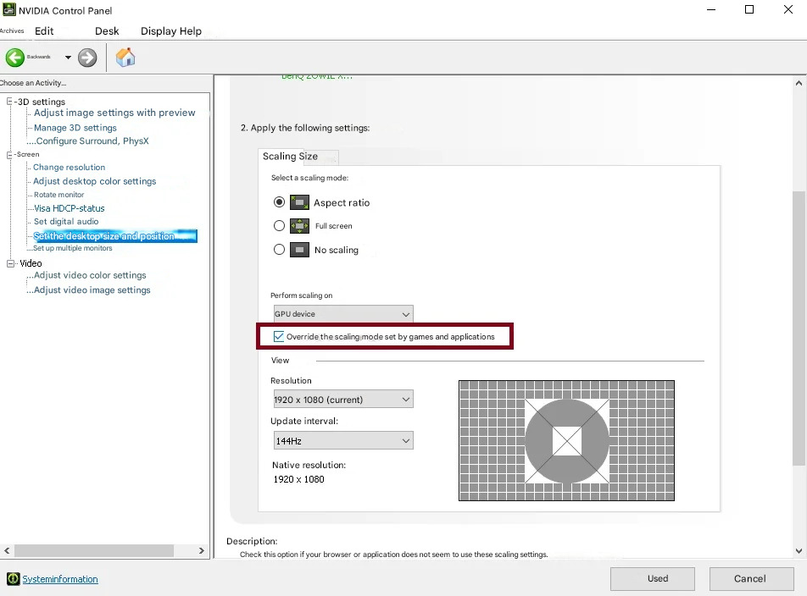Select the Full screen radio button
This screenshot has width=807, height=596.
279,226
